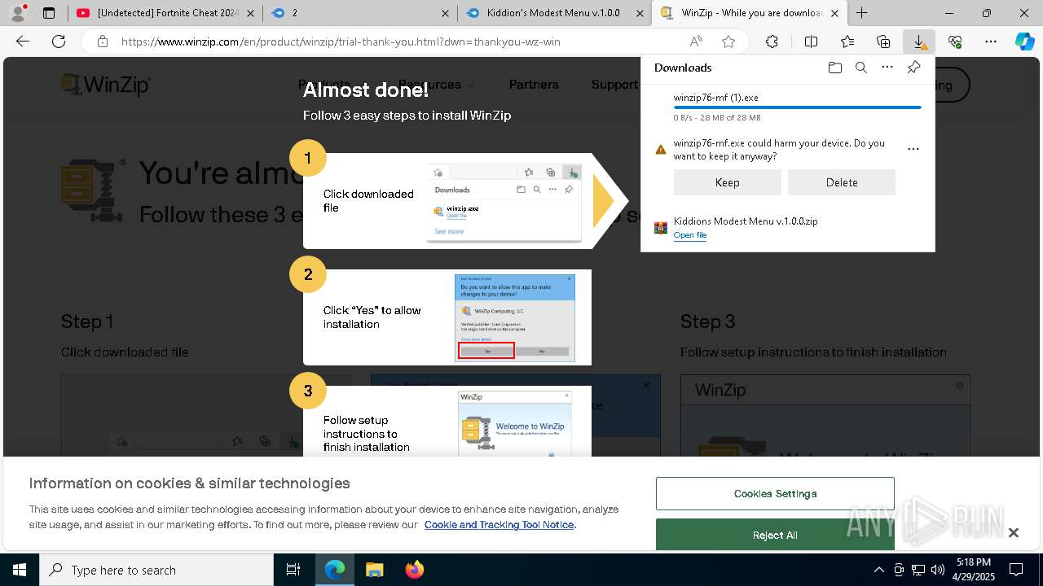View site information lock icon
The width and height of the screenshot is (1043, 586).
(102, 42)
